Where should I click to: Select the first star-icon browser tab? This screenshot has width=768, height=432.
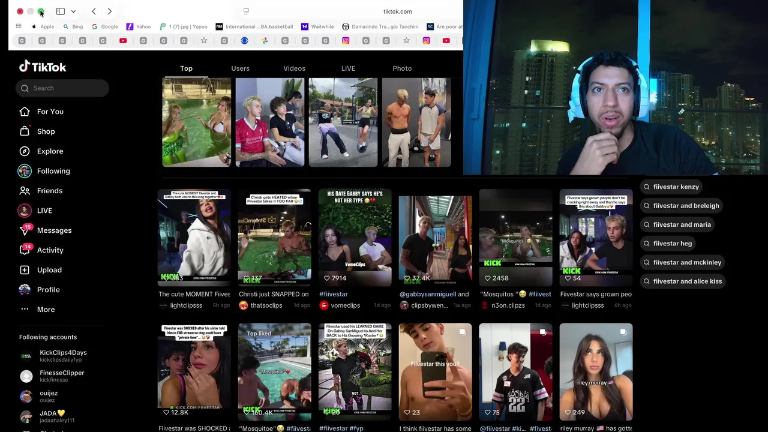pos(204,41)
